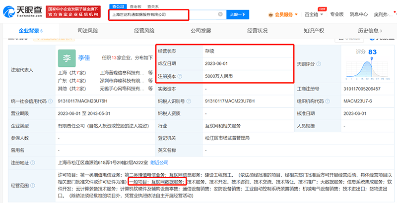Switch to the 知识产权 tab

[x=314, y=31]
